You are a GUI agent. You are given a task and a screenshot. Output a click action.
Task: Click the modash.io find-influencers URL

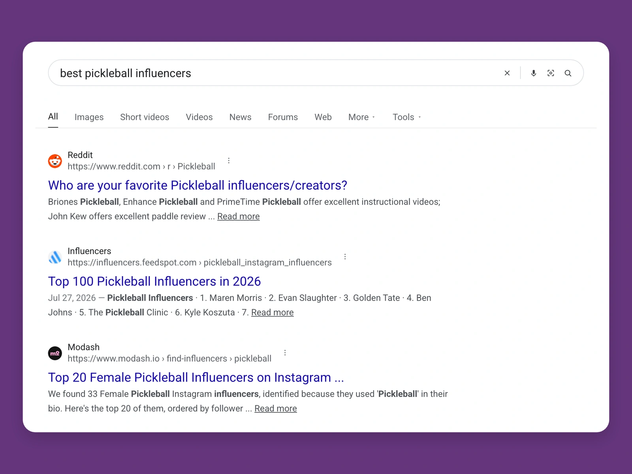pyautogui.click(x=169, y=358)
